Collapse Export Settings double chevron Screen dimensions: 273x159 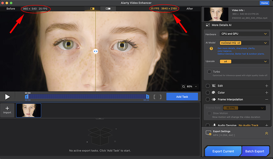[x=266, y=133]
